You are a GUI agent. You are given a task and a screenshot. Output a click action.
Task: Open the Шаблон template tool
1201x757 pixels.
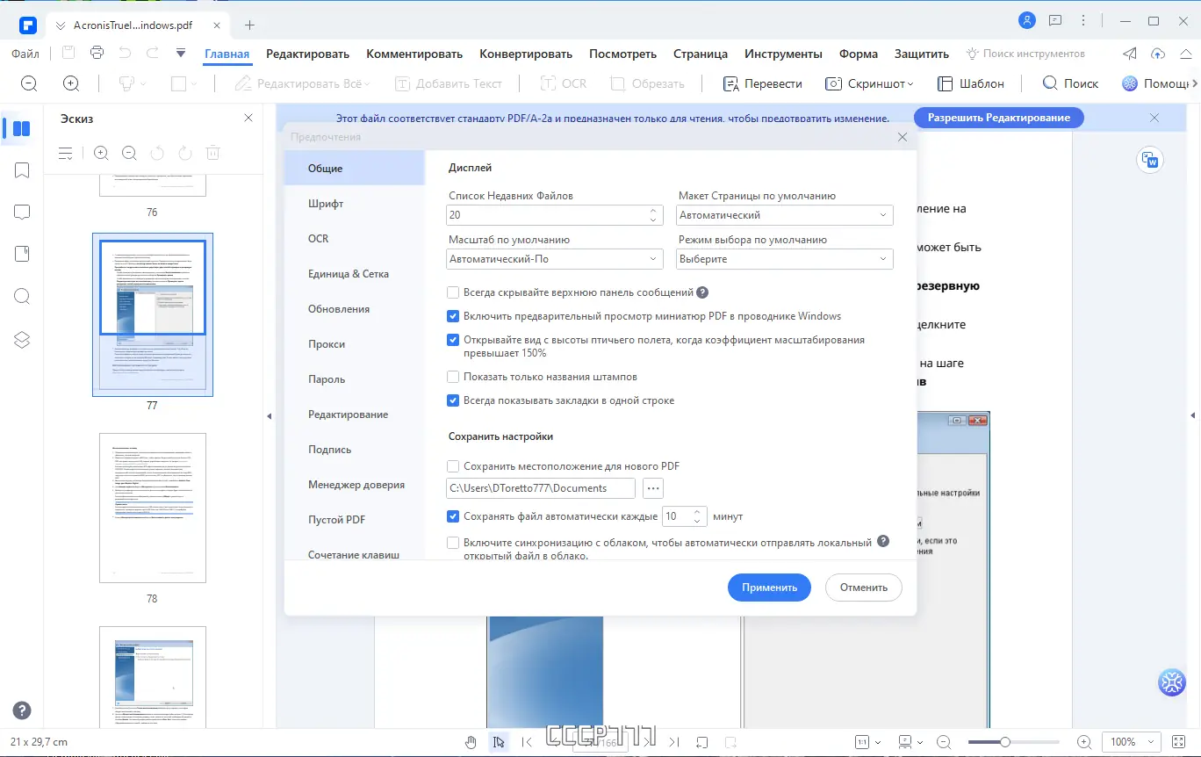coord(970,83)
